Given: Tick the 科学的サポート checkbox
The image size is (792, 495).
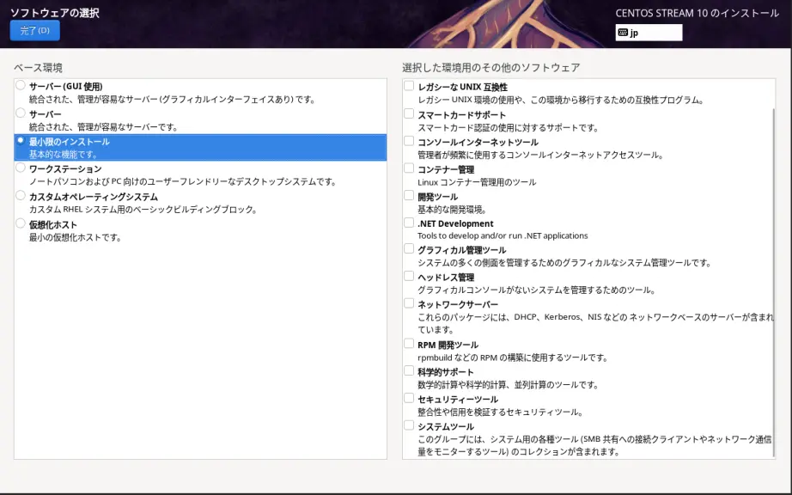Looking at the screenshot, I should pos(409,371).
